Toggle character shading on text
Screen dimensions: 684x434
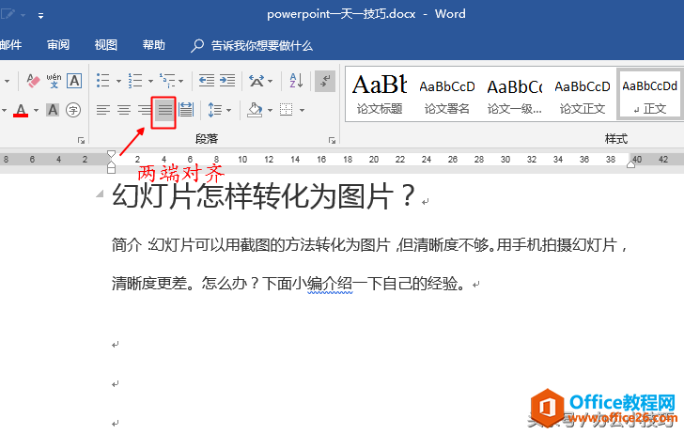(53, 111)
